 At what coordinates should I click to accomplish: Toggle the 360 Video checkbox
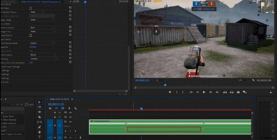coord(30,8)
